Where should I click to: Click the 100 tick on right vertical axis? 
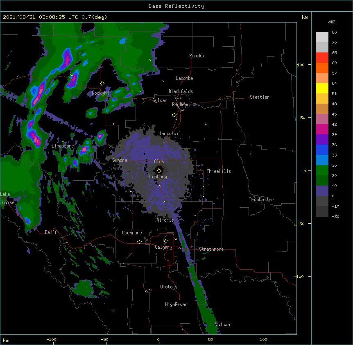coord(301,65)
